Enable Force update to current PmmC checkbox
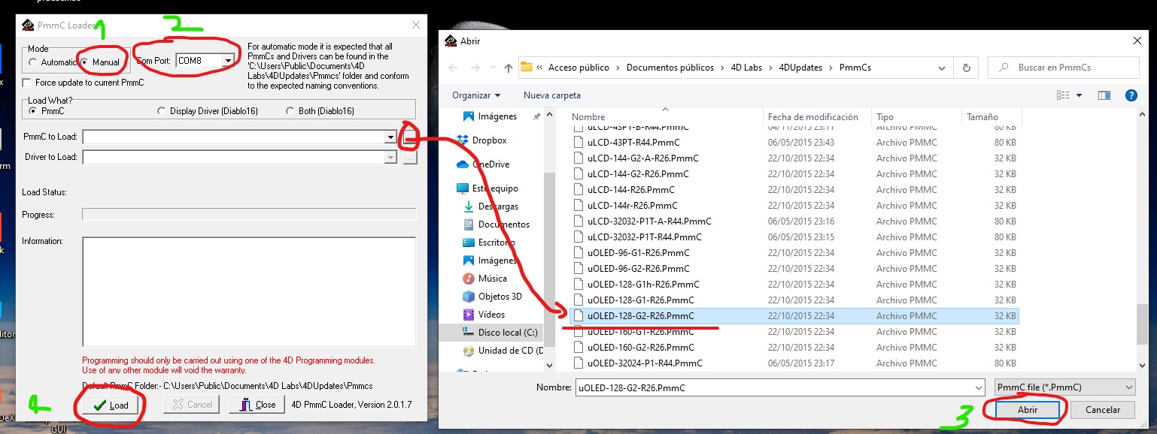 coord(28,83)
